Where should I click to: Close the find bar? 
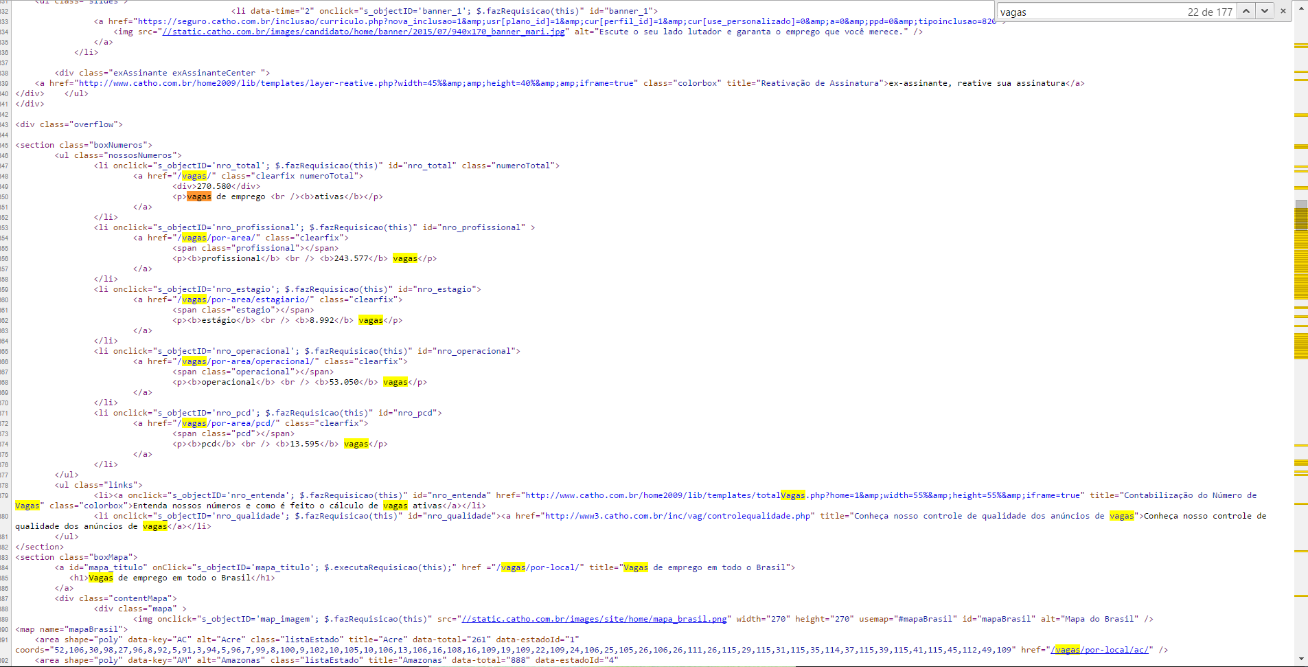[1283, 11]
